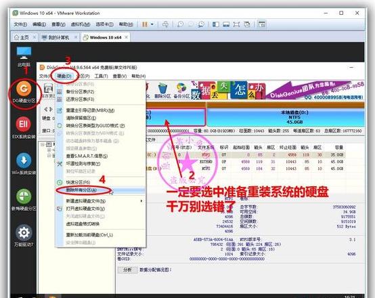The height and width of the screenshot is (298, 375).
Task: Open DiskGenius 帮助(H) menu
Action: click(139, 76)
